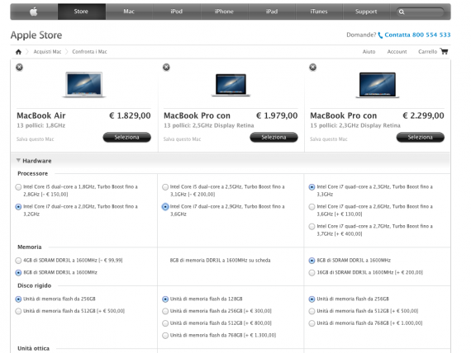Click Salva questo Mac under 15-inch MacBook Pro
Viewport: 471px width, 353px height.
click(329, 139)
